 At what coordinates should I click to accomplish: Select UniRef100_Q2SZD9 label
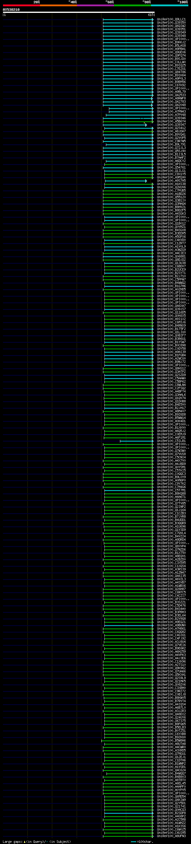171,375
